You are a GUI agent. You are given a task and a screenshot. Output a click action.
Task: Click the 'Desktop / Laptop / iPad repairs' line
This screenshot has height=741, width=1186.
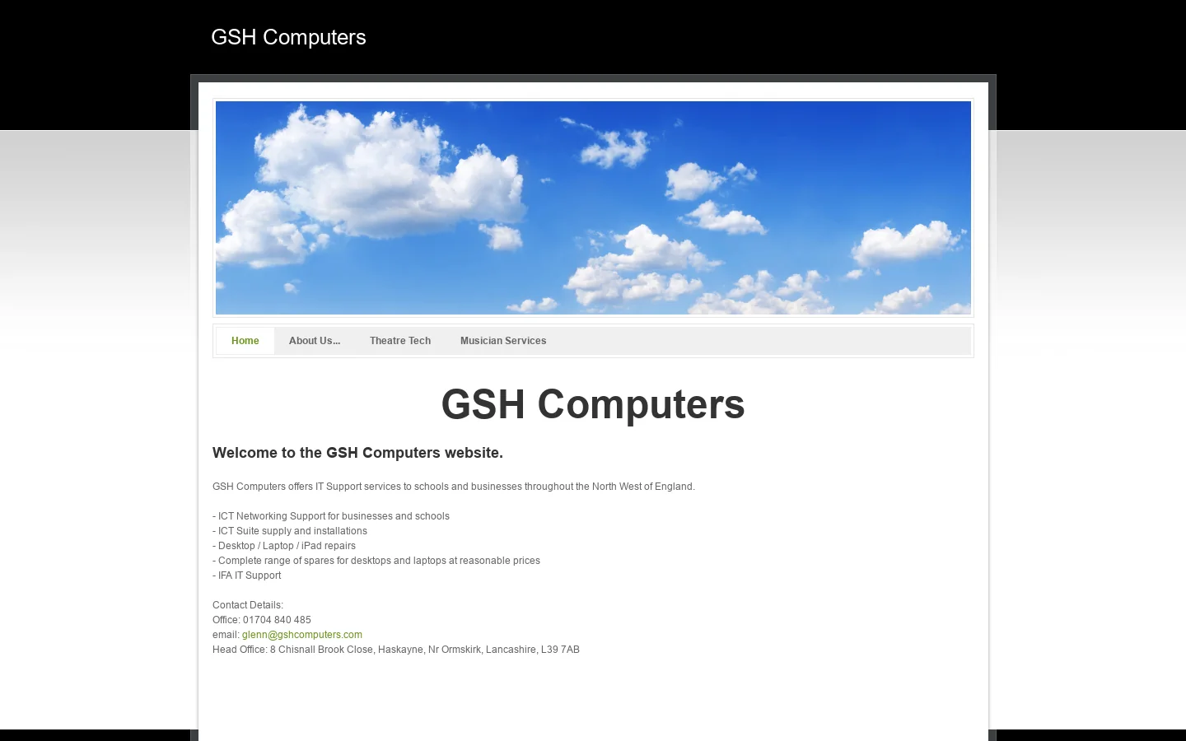point(284,546)
